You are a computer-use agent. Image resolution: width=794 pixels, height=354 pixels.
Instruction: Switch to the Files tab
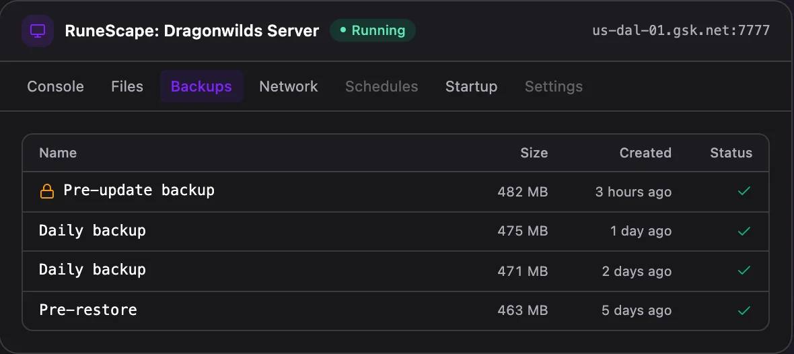click(x=127, y=87)
